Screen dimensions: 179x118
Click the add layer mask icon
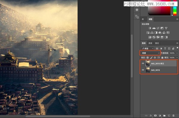pos(155,116)
